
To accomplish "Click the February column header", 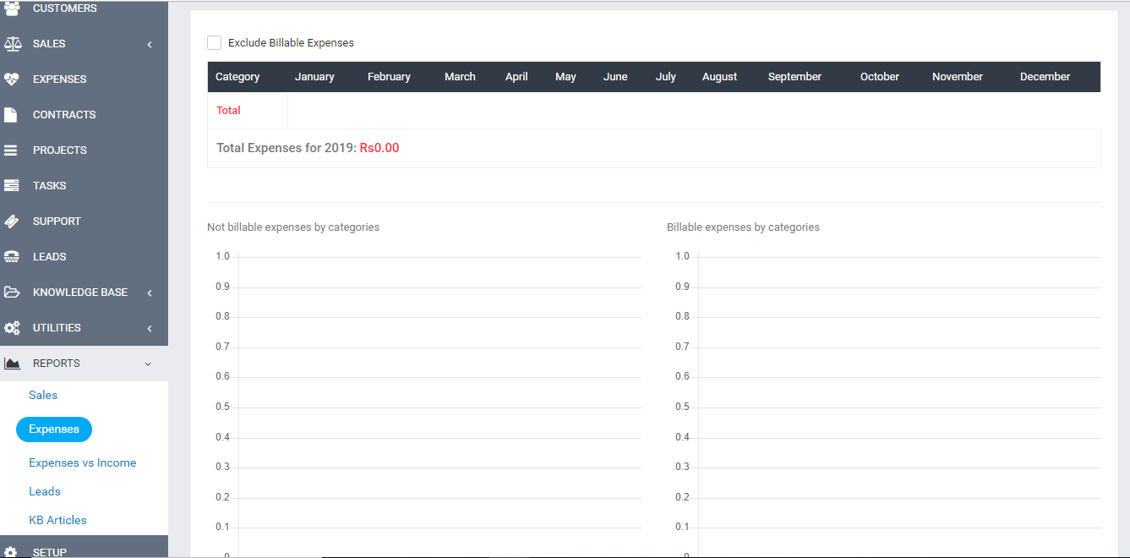I will (389, 77).
